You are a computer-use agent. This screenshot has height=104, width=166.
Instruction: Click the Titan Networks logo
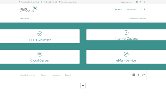28,9
